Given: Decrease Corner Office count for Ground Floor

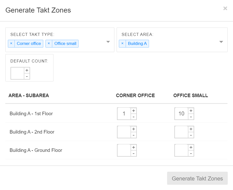Looking at the screenshot, I should tap(134, 153).
